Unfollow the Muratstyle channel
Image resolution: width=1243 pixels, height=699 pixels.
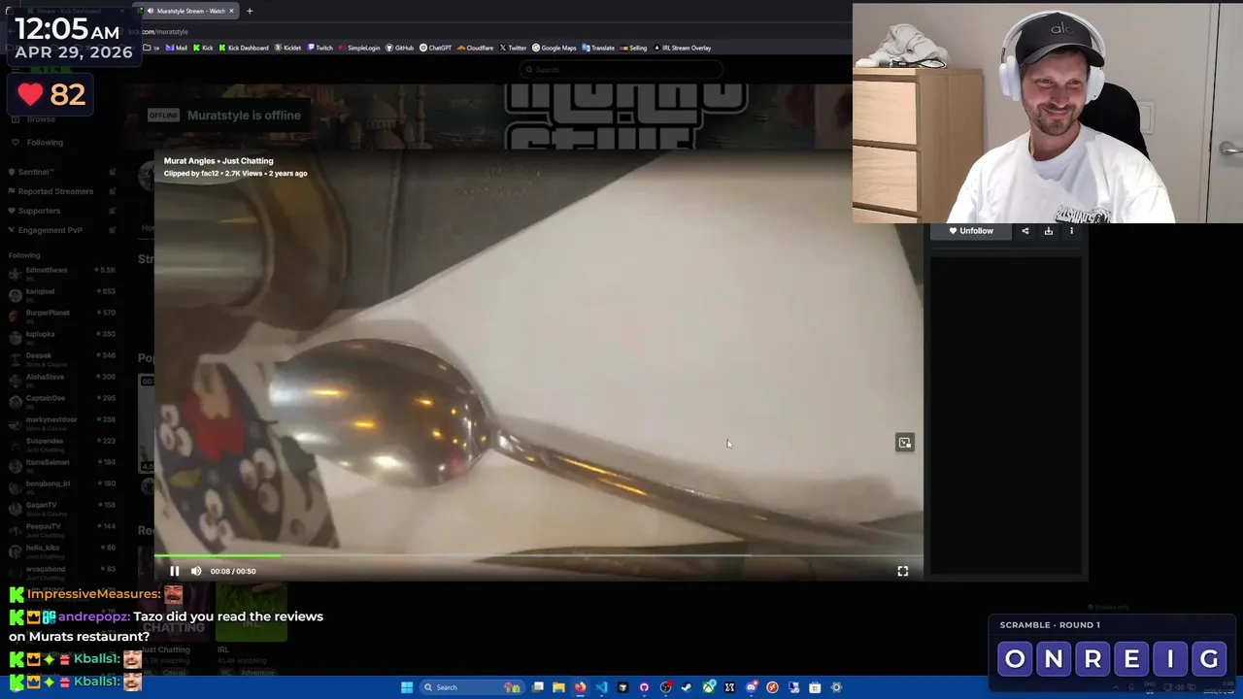point(971,231)
